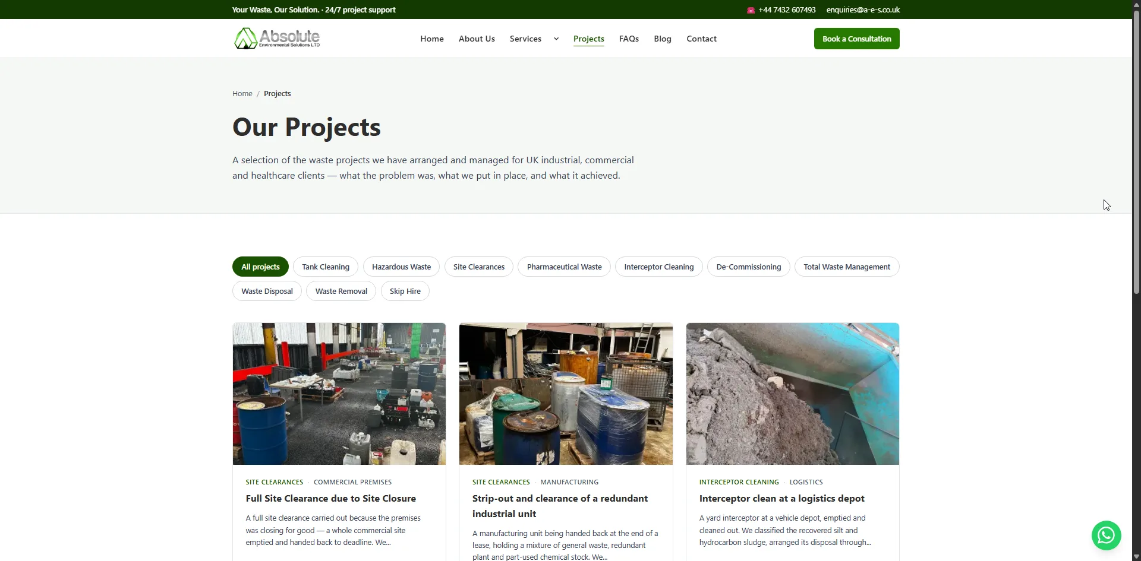The width and height of the screenshot is (1141, 561).
Task: Go to the About Us page
Action: click(x=477, y=39)
